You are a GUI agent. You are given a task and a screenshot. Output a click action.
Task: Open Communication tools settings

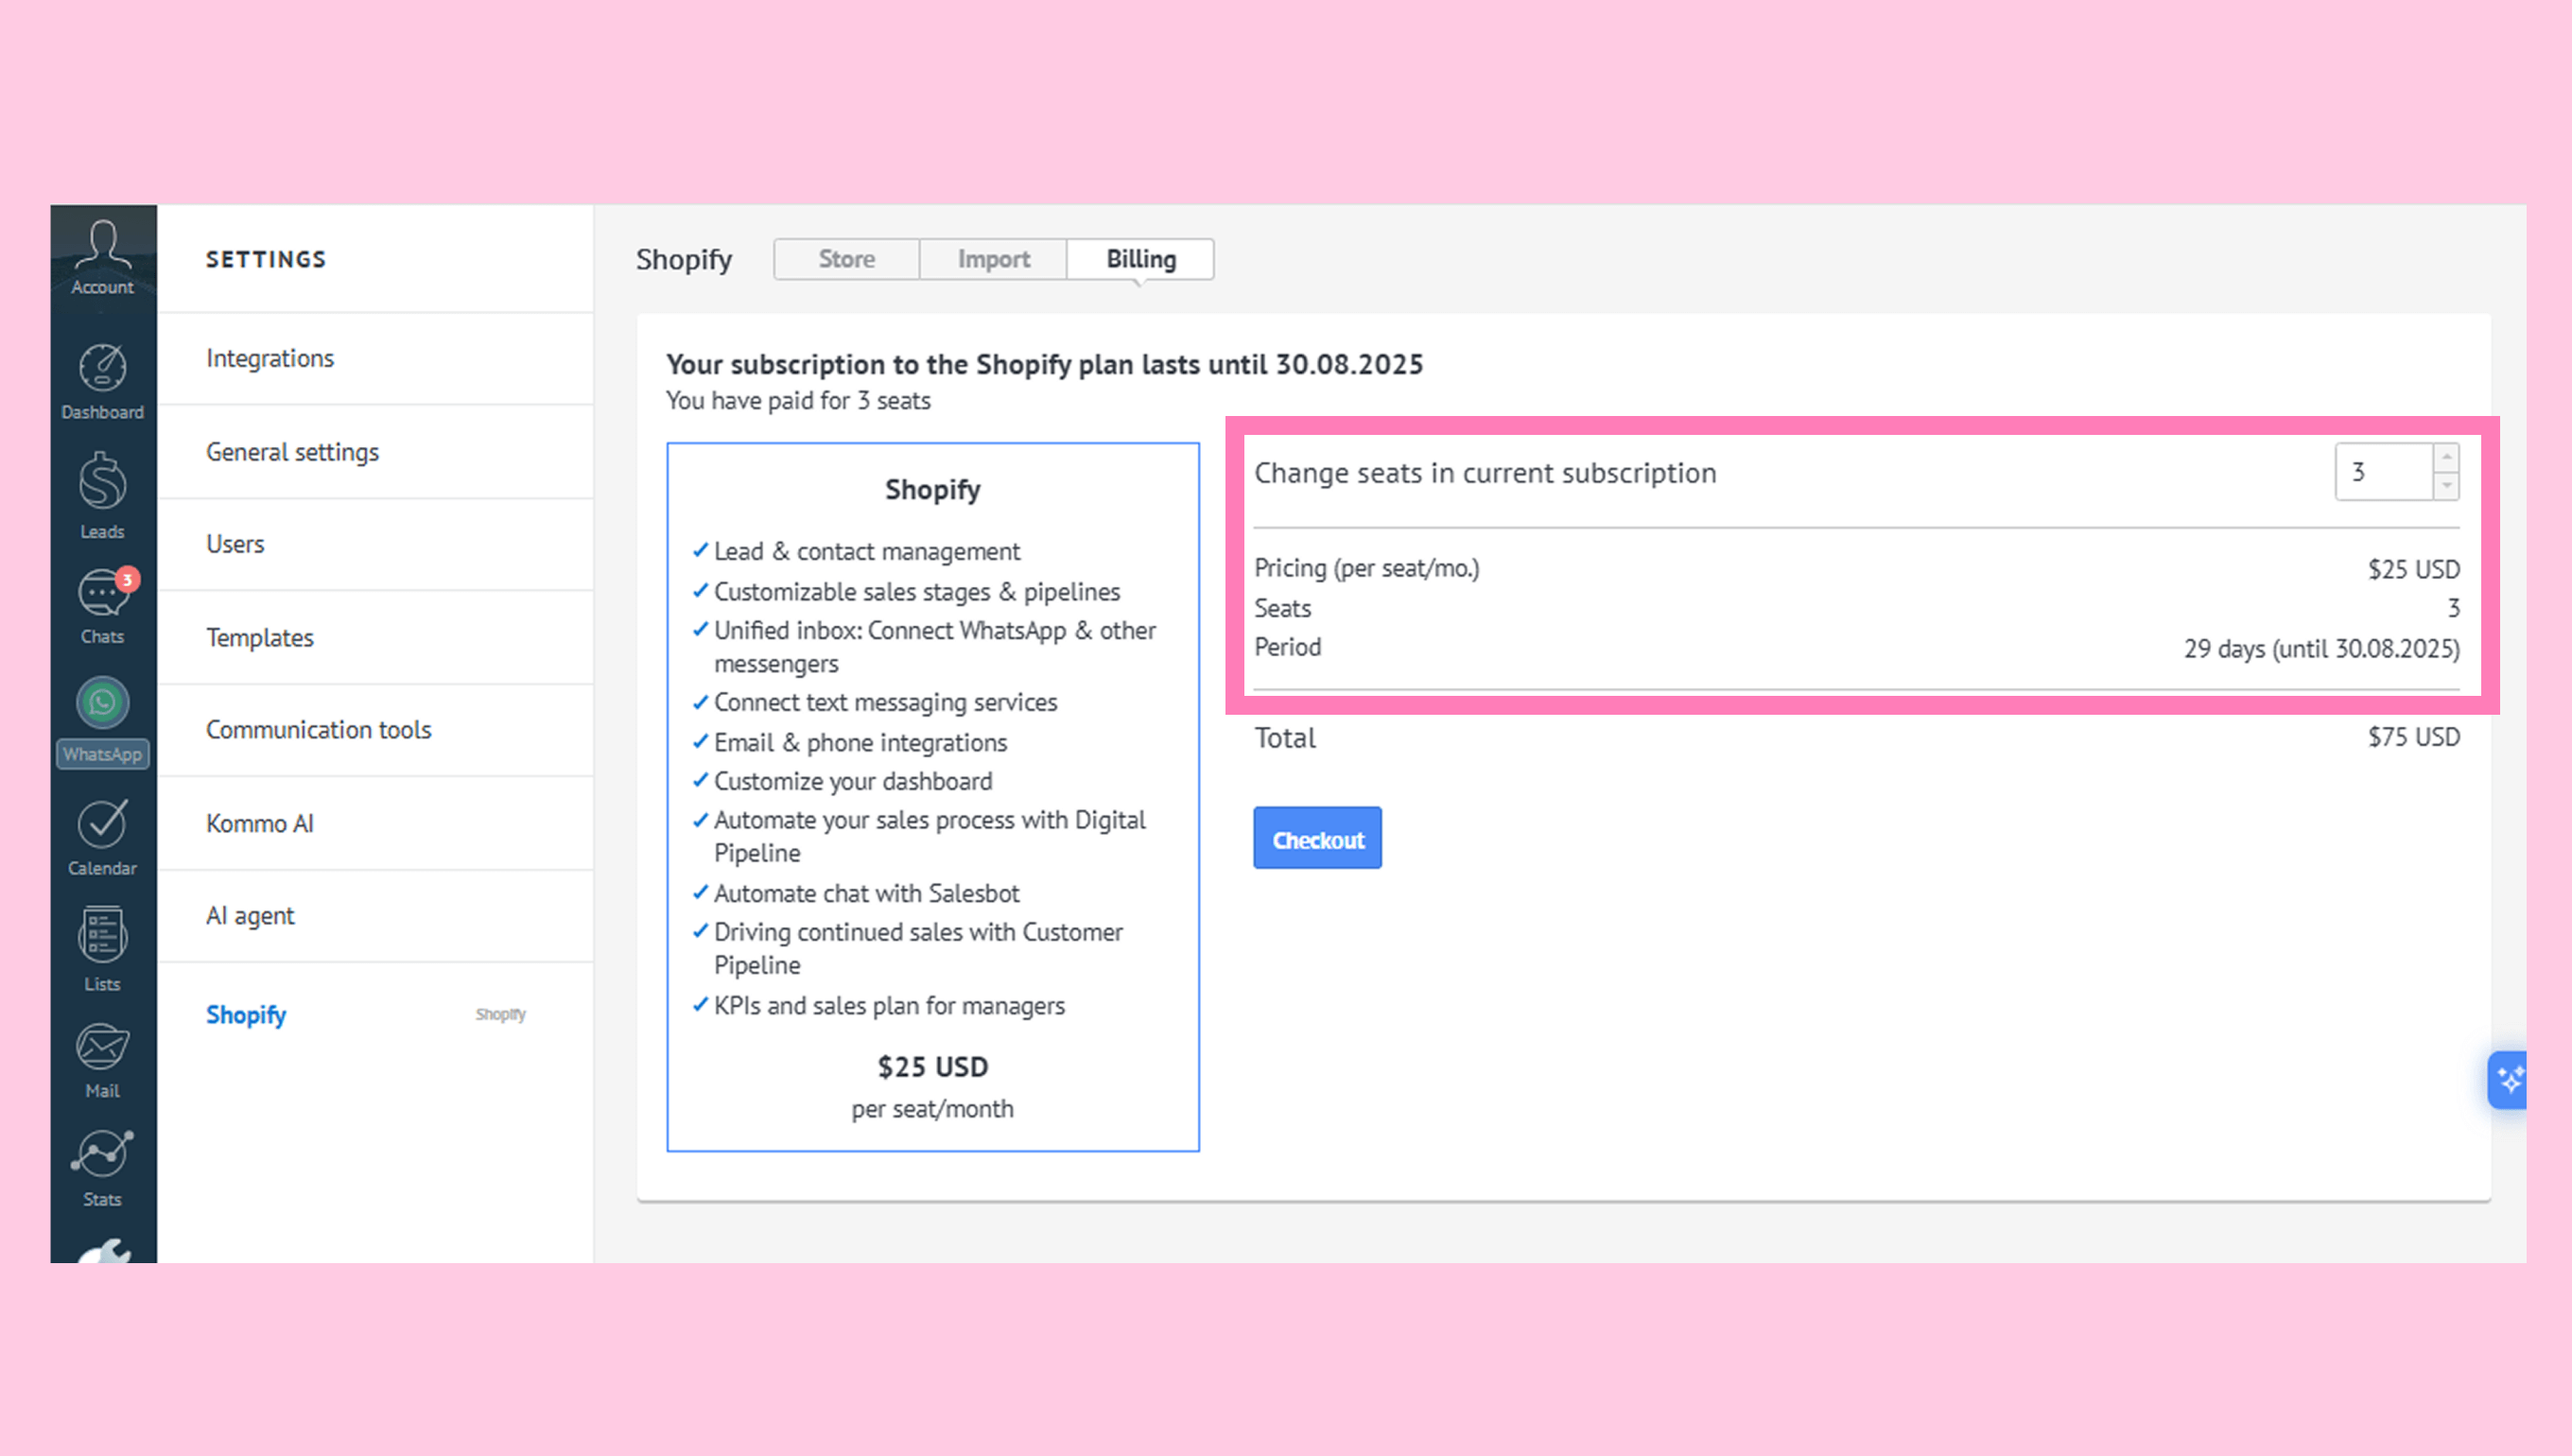(x=375, y=730)
